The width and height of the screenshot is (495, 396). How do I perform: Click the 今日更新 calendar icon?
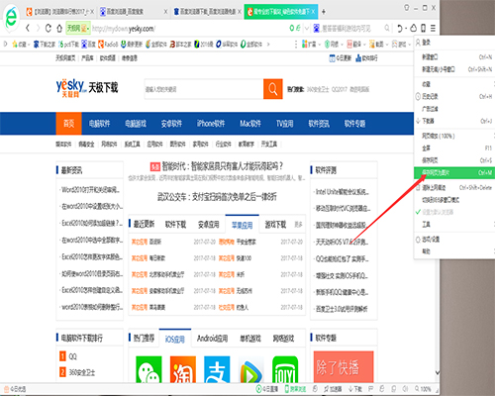point(333,58)
